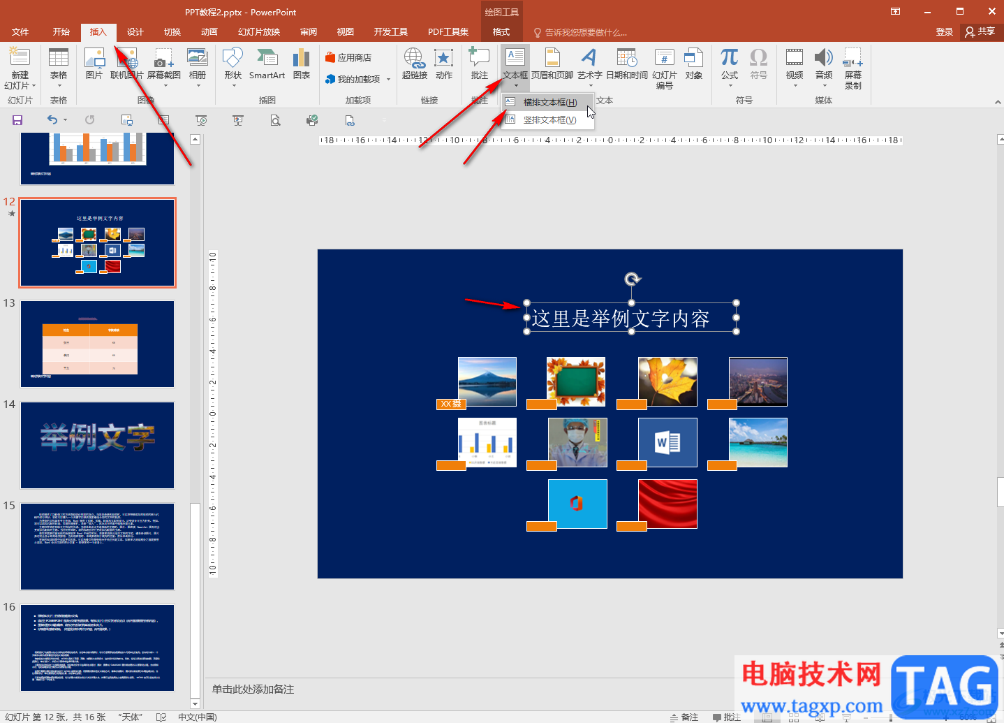Screen dimensions: 1004x723
Task: Click the 超链接 hyperlink icon
Action: pyautogui.click(x=415, y=64)
